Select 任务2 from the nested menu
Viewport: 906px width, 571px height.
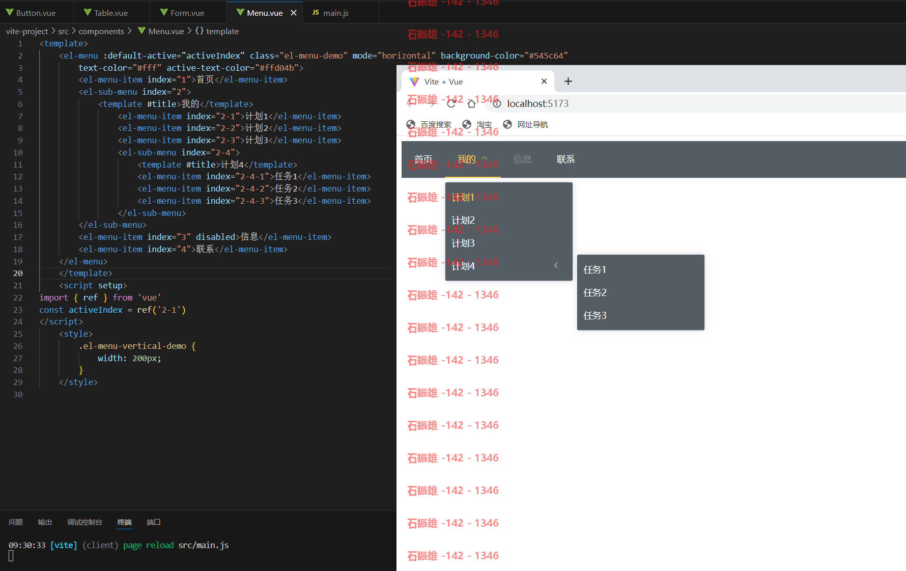pyautogui.click(x=641, y=292)
